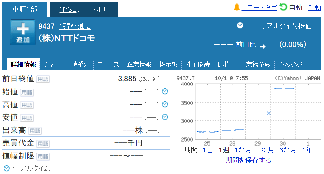This screenshot has height=174, width=324.
Task: Click the 売買代金 row label
Action: 18,143
